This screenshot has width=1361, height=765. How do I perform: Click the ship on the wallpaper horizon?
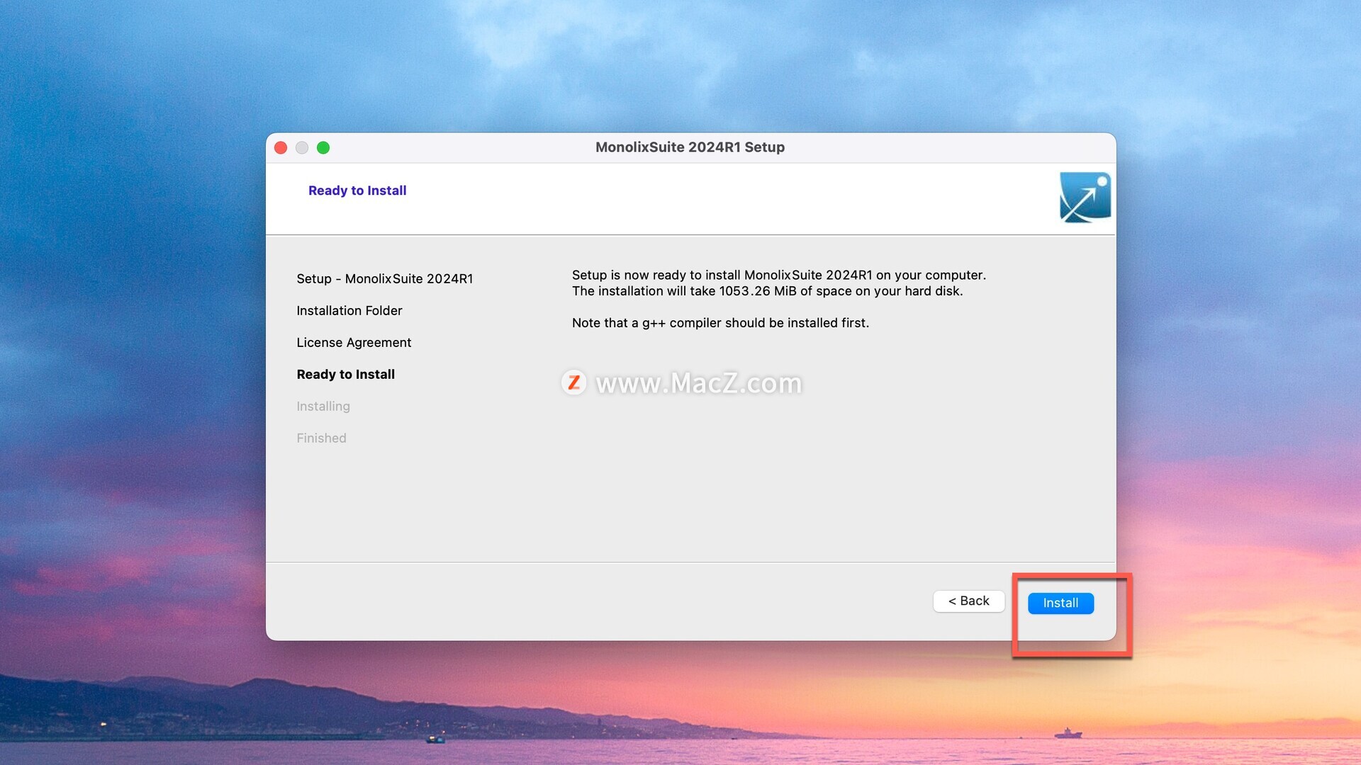[x=1068, y=733]
